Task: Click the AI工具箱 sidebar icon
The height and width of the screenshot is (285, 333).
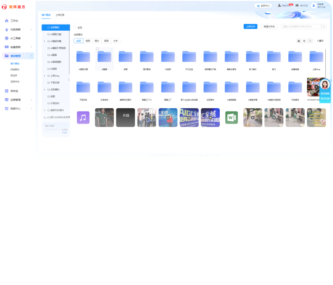Action: pos(7,38)
